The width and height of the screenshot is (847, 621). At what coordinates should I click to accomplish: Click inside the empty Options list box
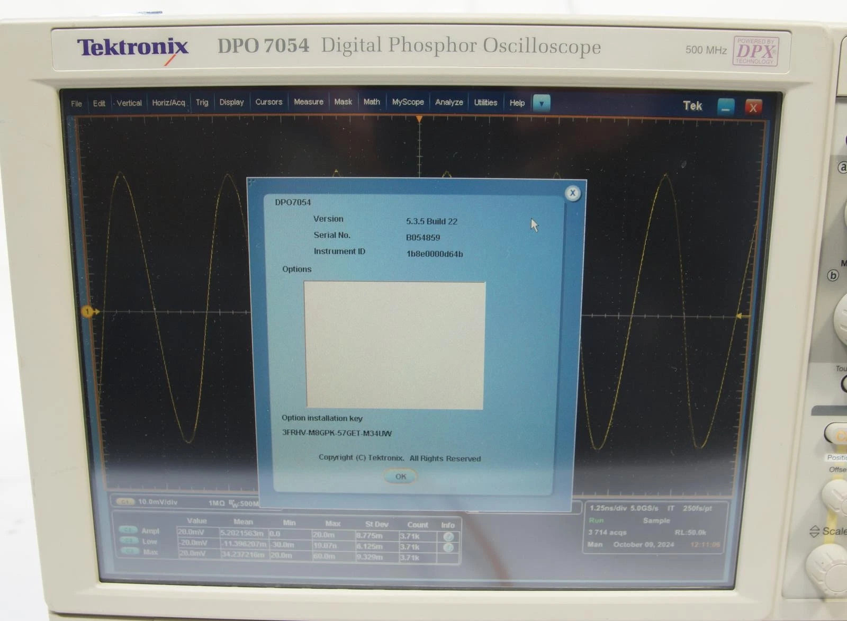(394, 345)
